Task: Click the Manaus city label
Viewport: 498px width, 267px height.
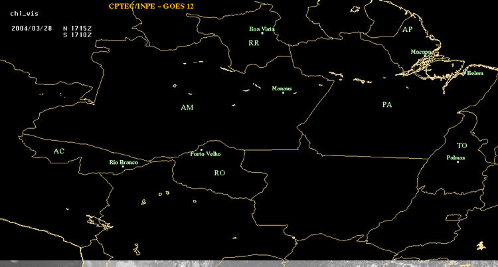Action: [282, 89]
